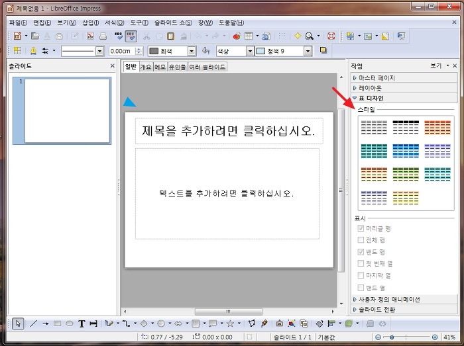This screenshot has height=346, width=464.
Task: Toggle the AutoSpellcheck icon
Action: (131, 36)
